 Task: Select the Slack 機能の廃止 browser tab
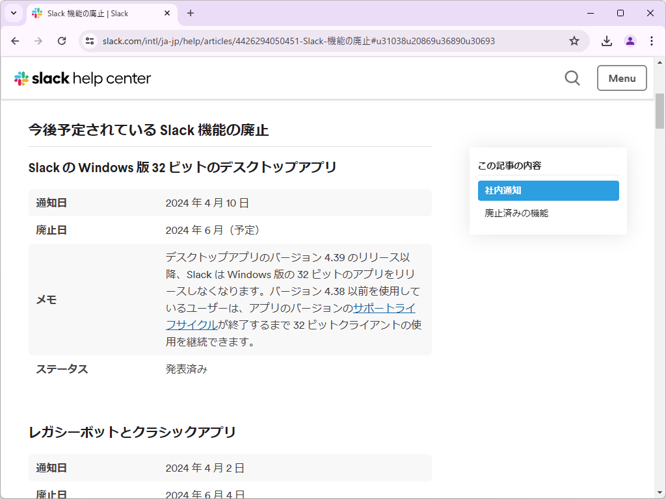tap(102, 13)
